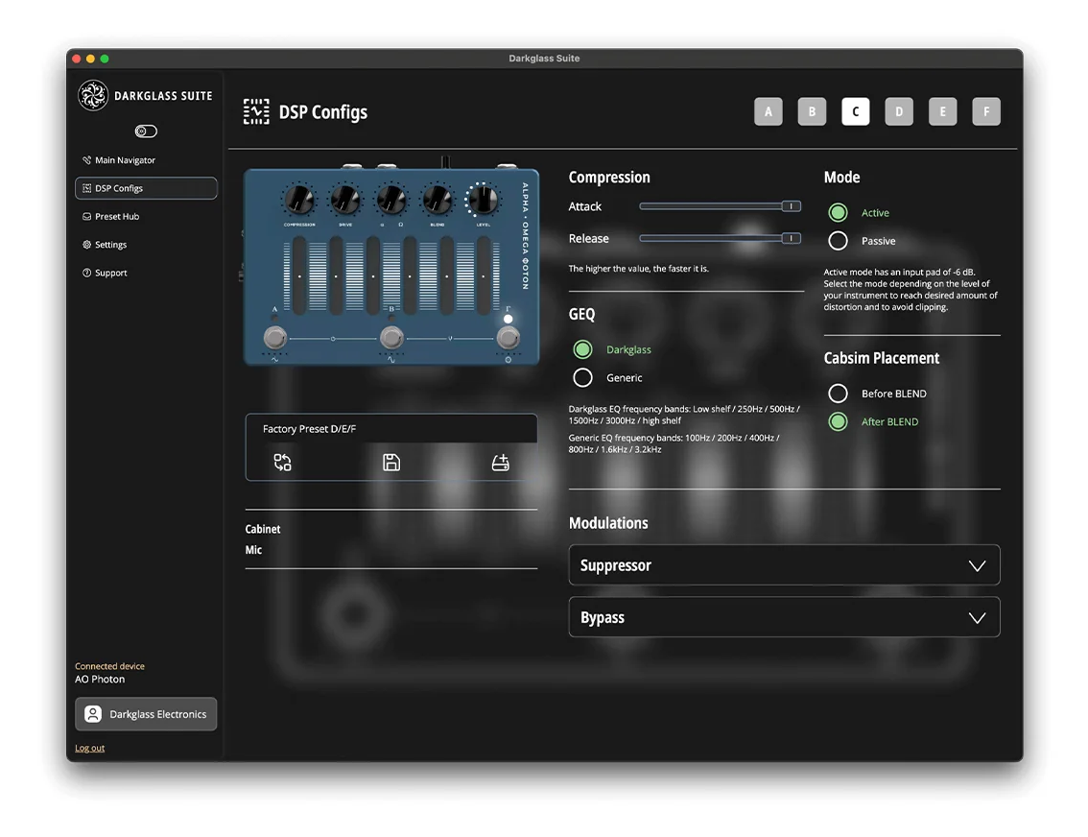Click the Main Navigator sidebar icon

86,160
